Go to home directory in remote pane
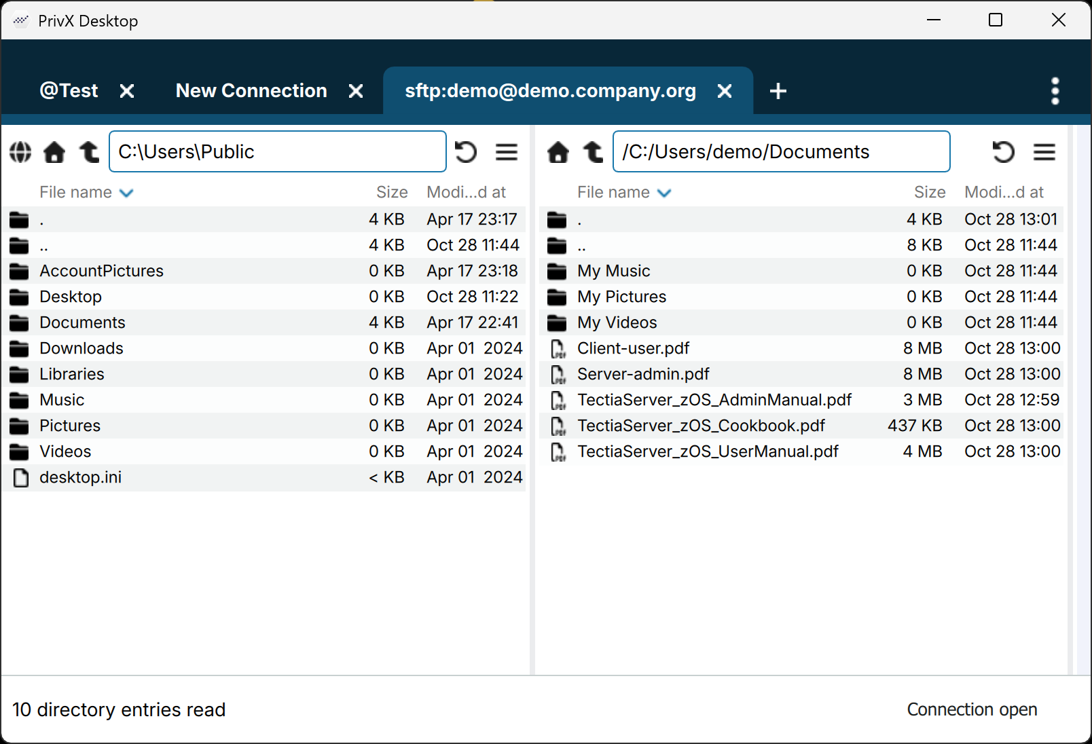This screenshot has height=744, width=1092. pos(558,152)
